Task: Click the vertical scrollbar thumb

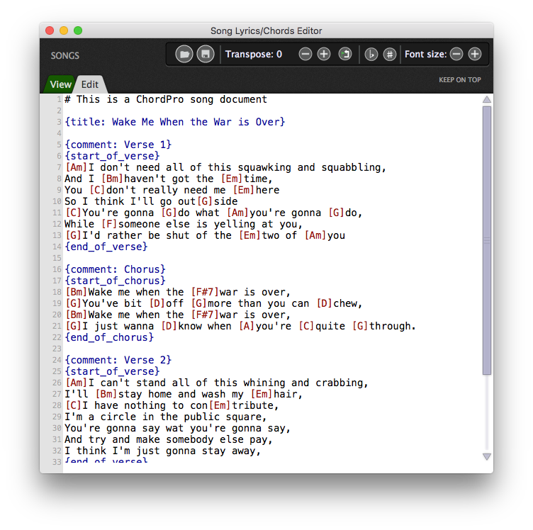Action: (487, 240)
